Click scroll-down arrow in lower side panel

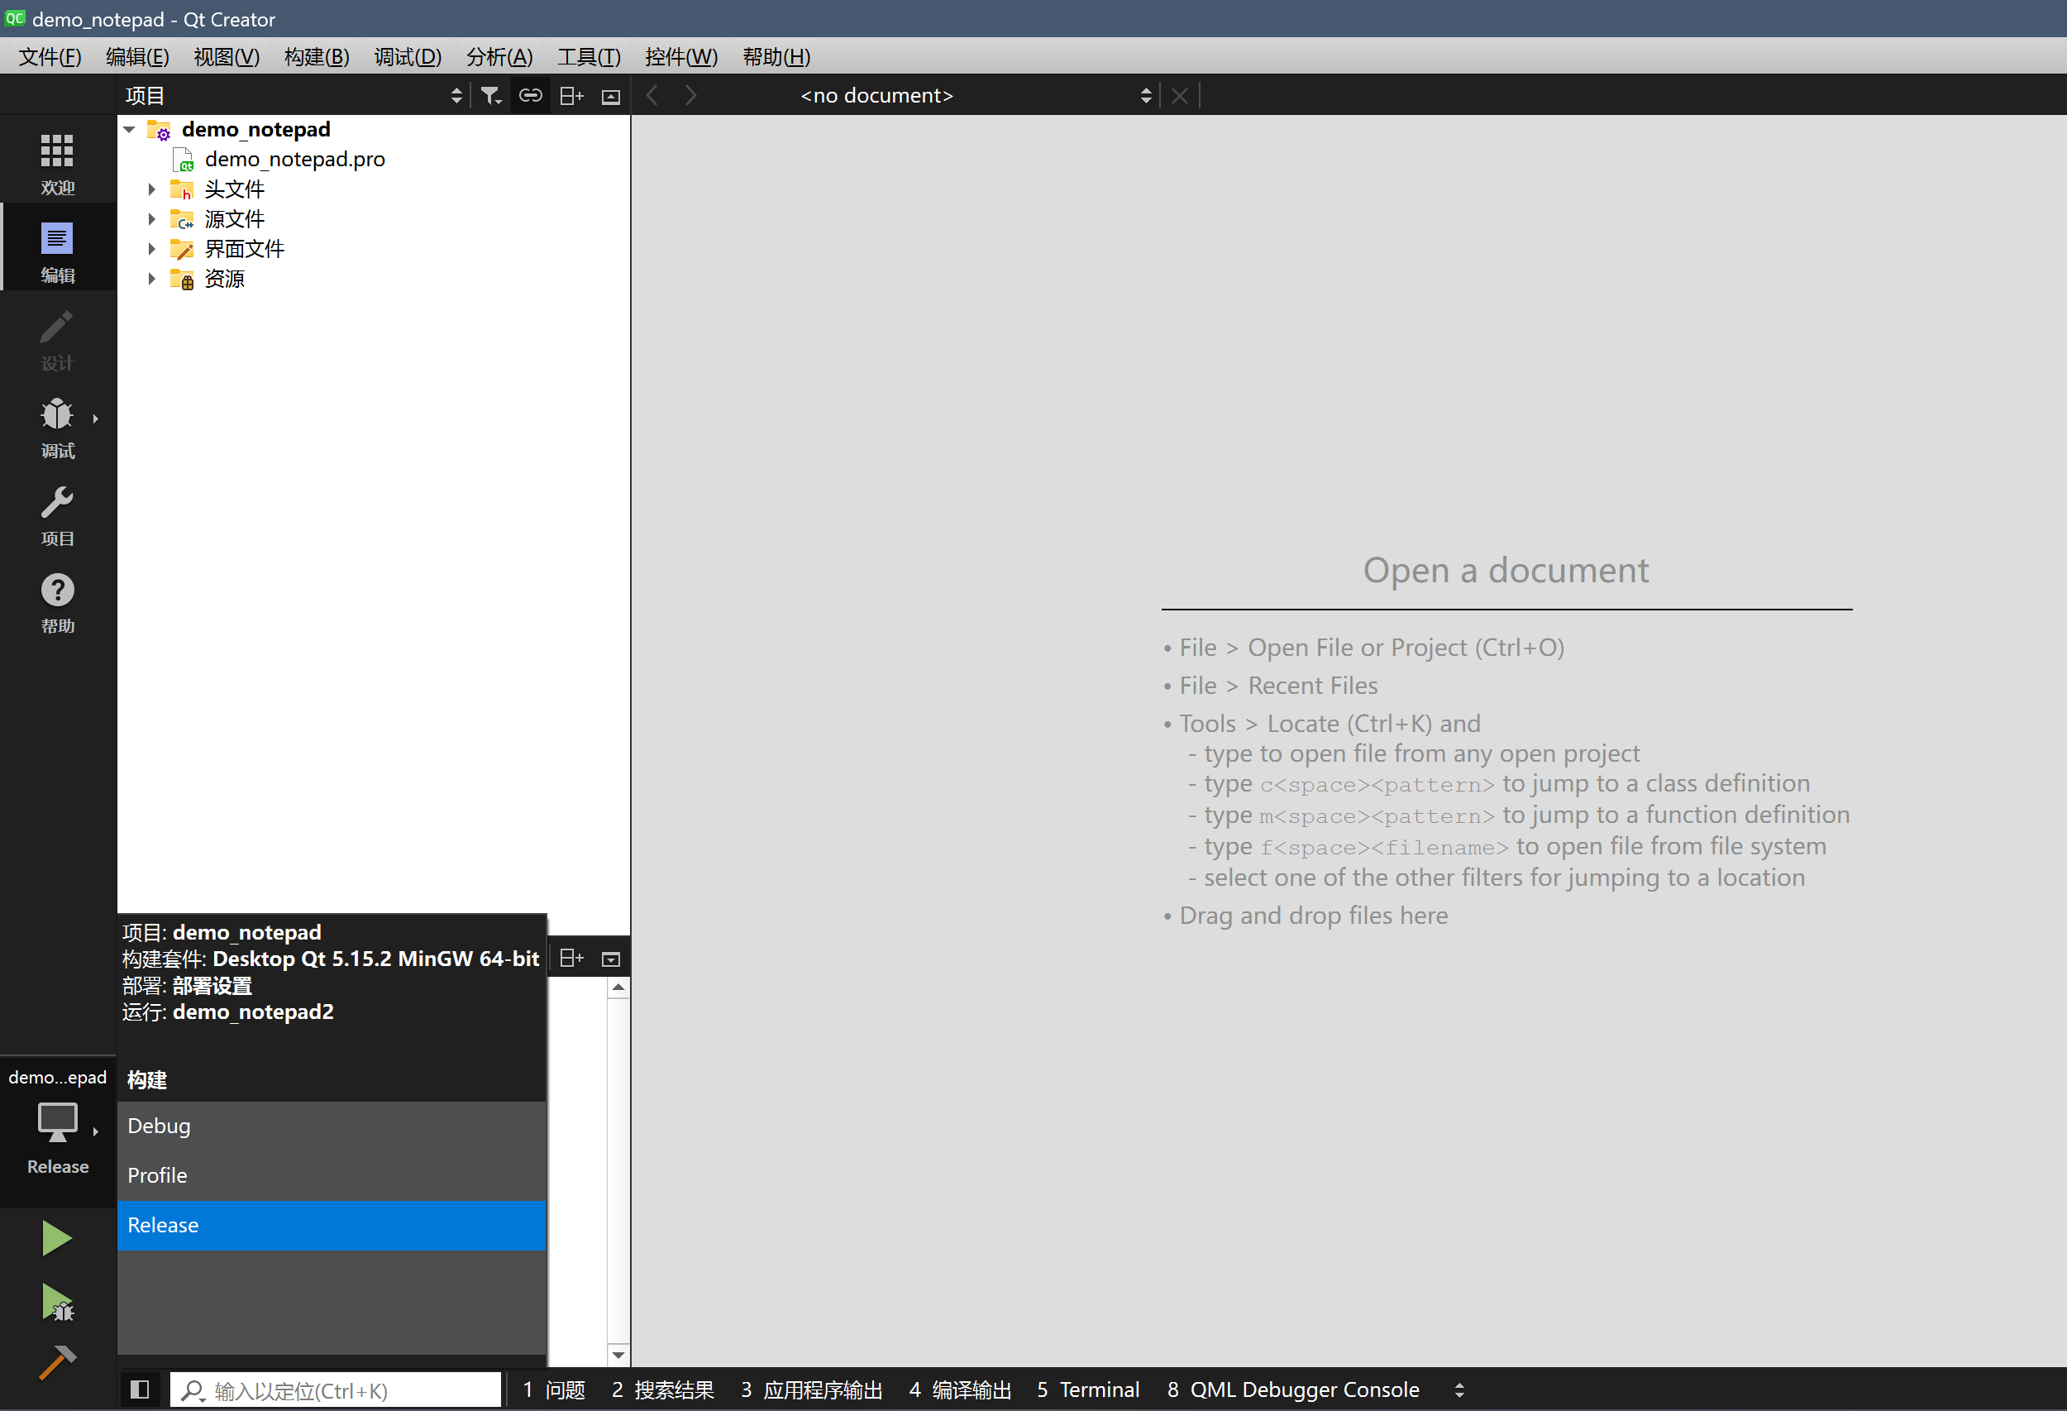coord(618,1355)
